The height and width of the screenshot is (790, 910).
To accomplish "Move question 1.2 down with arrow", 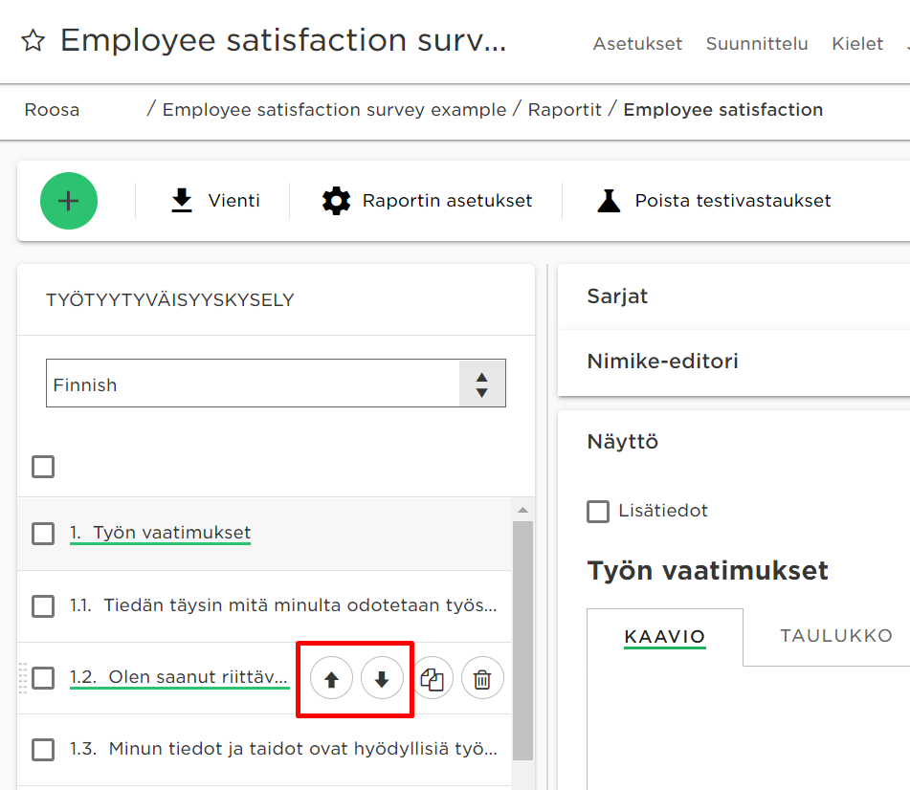I will (382, 679).
